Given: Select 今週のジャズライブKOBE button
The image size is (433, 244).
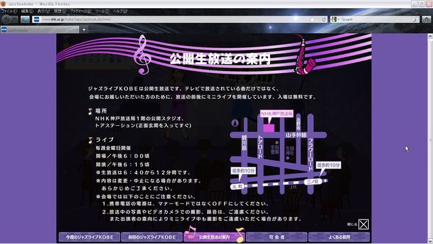Looking at the screenshot, I should coord(89,237).
